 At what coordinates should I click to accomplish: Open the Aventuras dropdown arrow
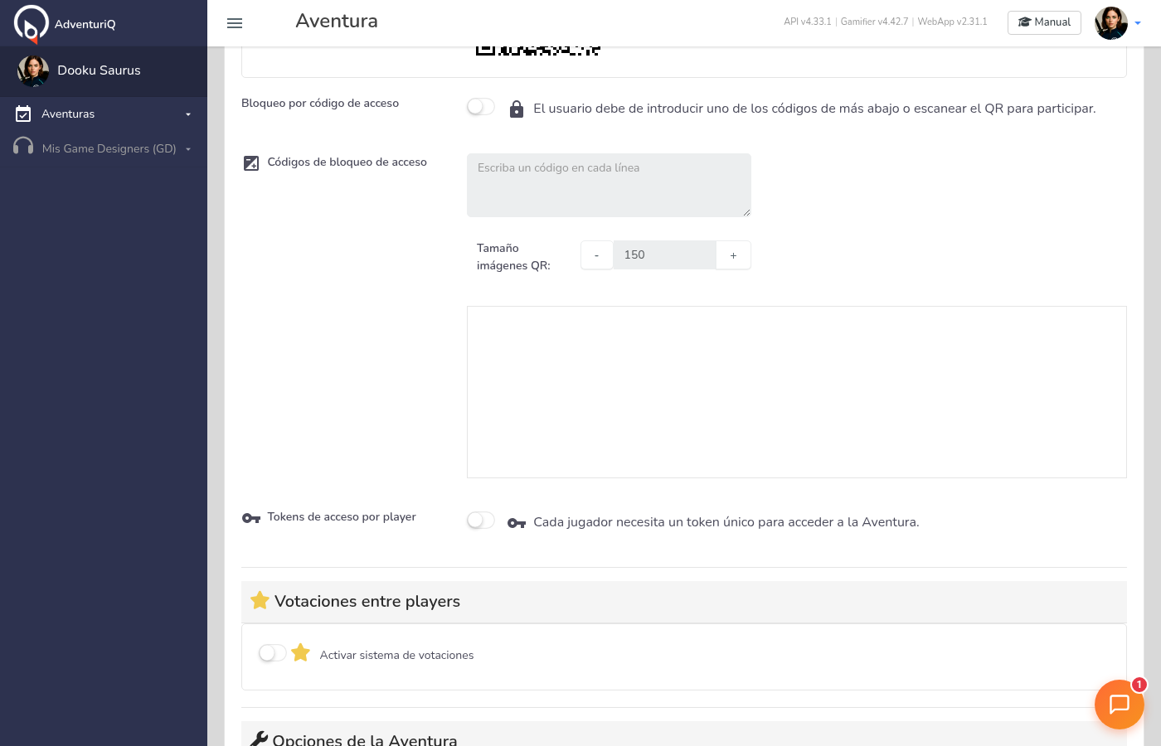(x=188, y=114)
